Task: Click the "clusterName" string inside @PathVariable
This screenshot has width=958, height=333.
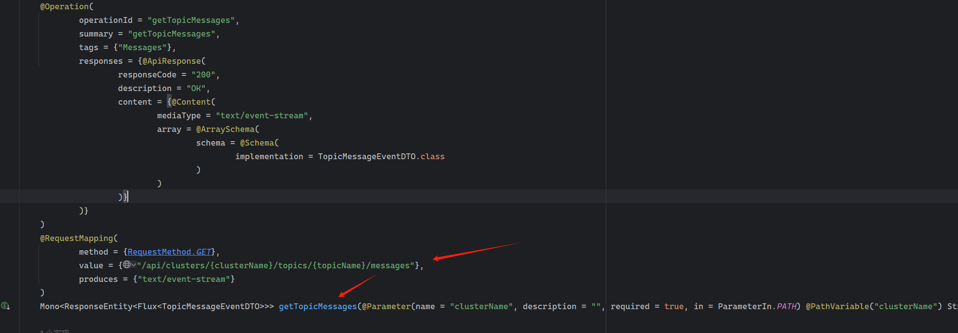Action: [906, 306]
